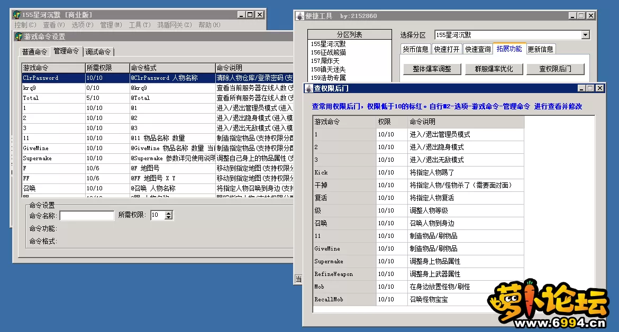Open the 快速打开 tab
Viewport: 619px width, 332px height.
pos(447,49)
